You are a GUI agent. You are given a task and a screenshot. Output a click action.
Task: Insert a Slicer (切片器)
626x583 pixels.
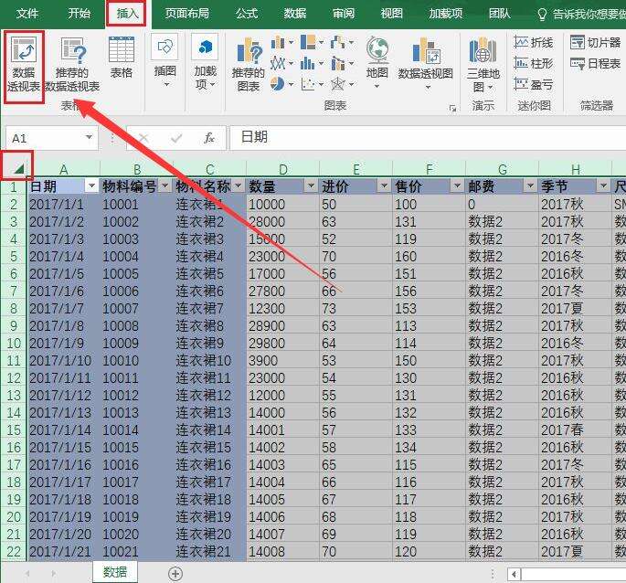click(x=595, y=42)
